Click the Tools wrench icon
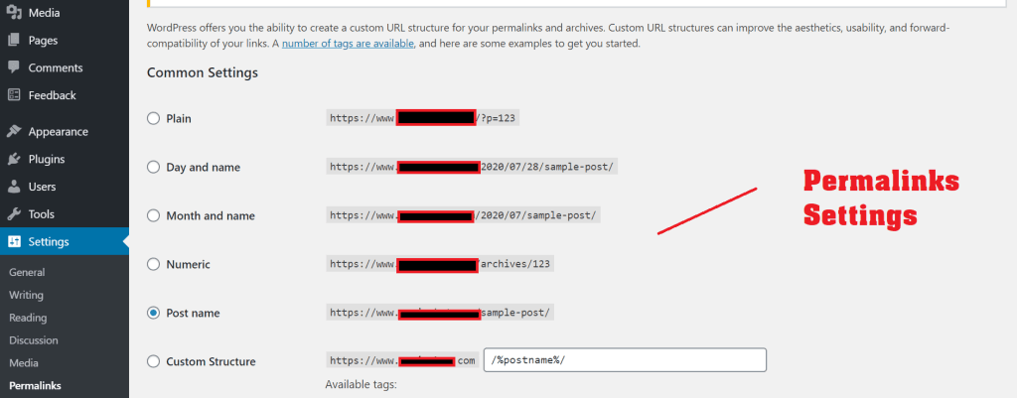Image resolution: width=1017 pixels, height=398 pixels. (14, 214)
